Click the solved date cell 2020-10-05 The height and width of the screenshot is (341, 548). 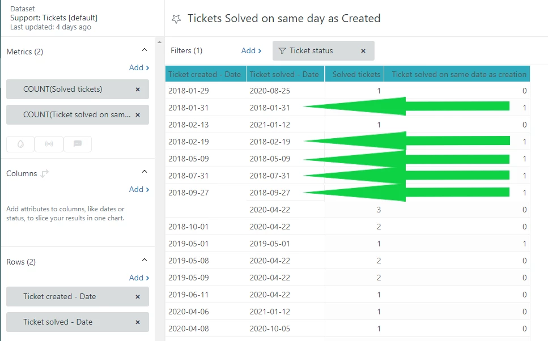(x=270, y=329)
